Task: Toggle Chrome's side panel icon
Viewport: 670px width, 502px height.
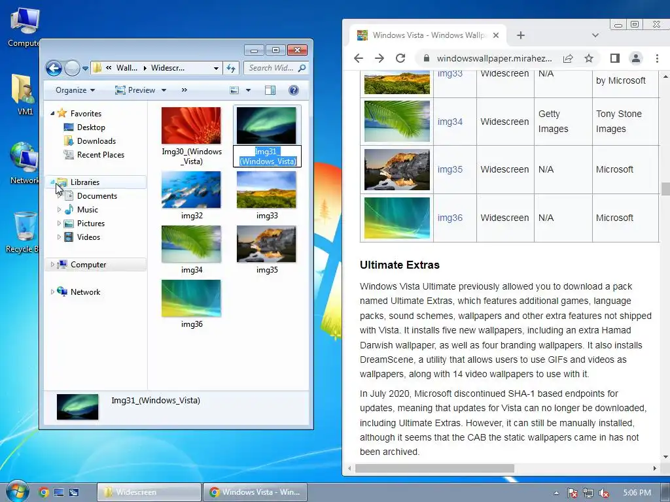Action: (615, 58)
